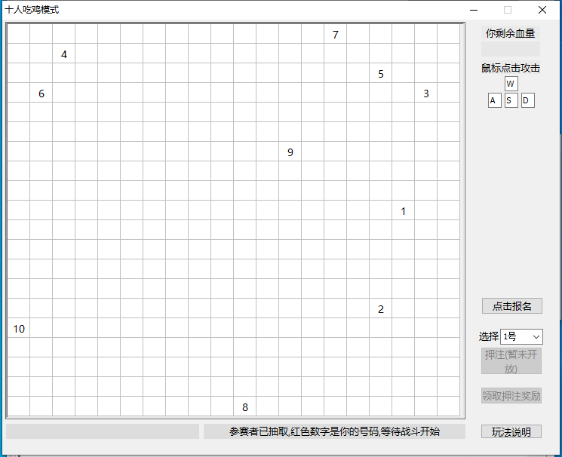Click player number 2 on the grid
562x457 pixels.
tap(381, 309)
